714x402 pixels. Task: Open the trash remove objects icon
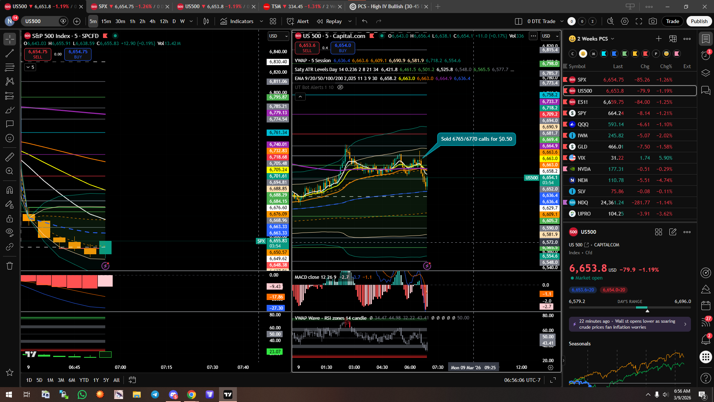pos(10,266)
